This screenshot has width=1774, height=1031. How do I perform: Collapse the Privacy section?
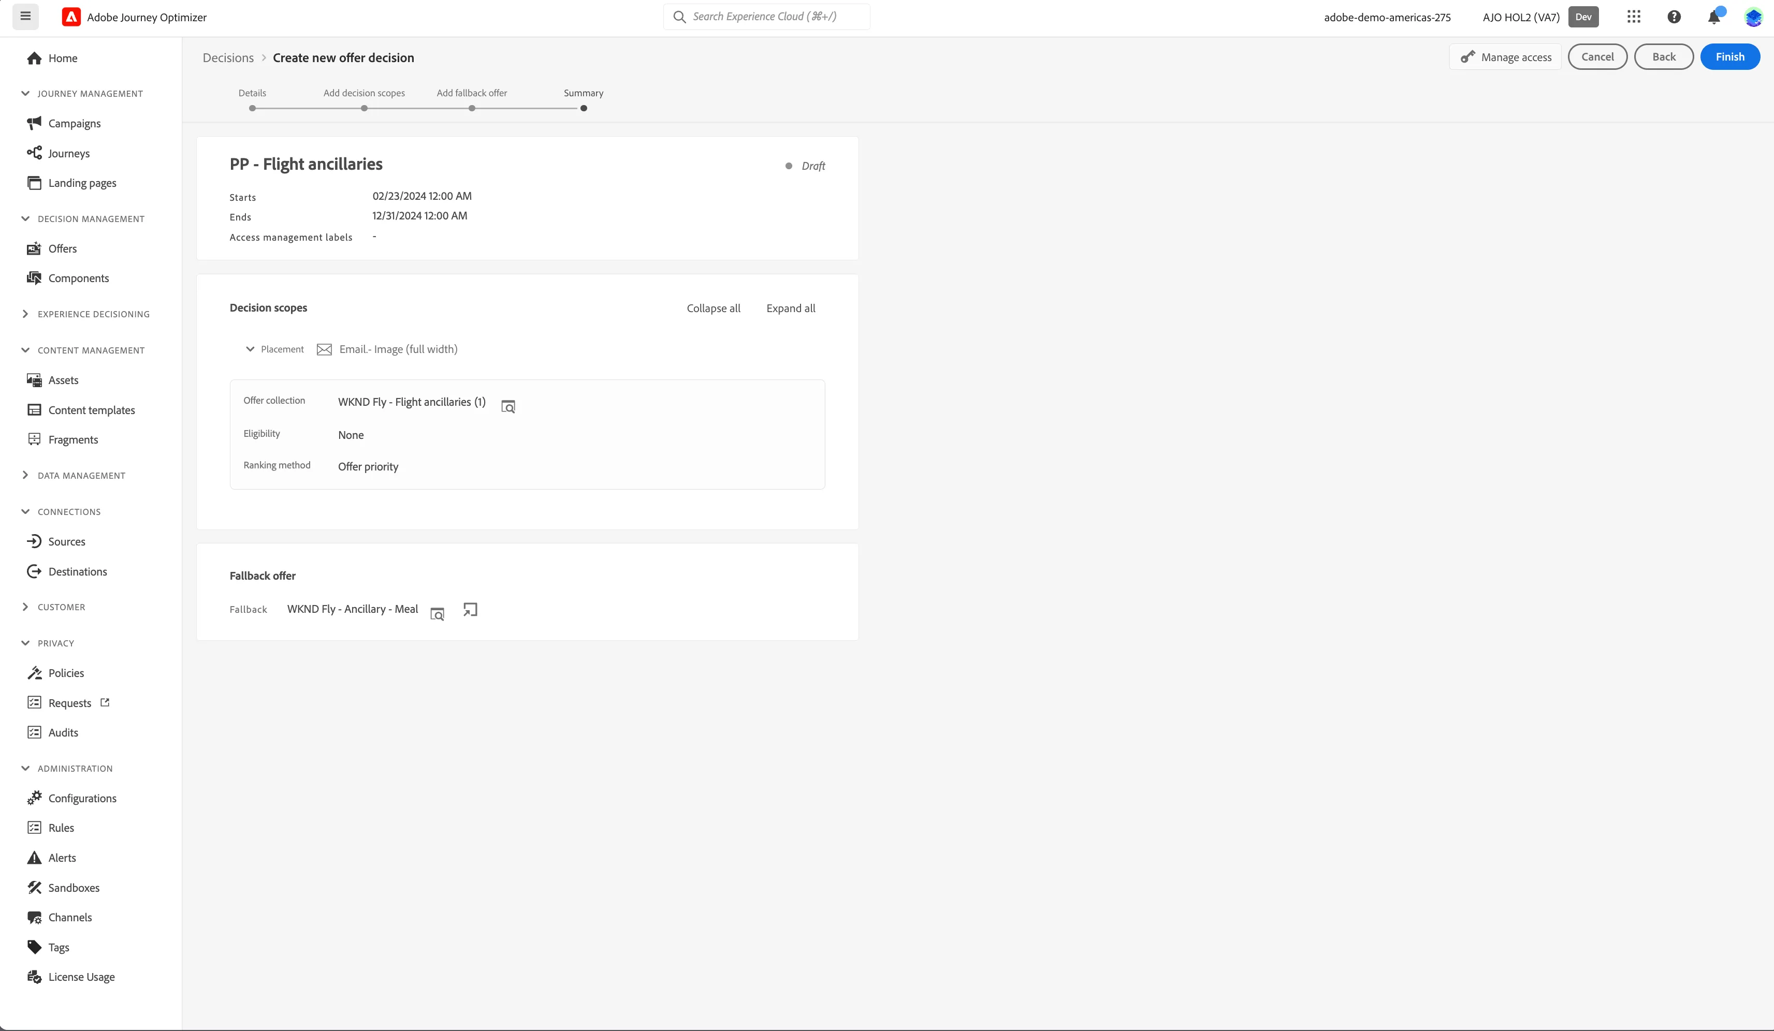pos(25,642)
